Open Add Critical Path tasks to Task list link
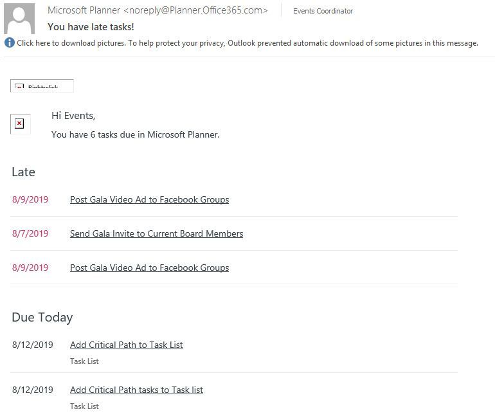Viewport: 495px width, 418px height. click(x=136, y=390)
